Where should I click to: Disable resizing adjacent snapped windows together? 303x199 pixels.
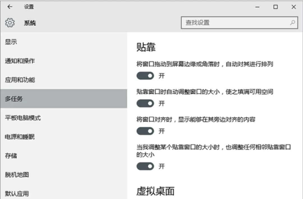pos(145,166)
